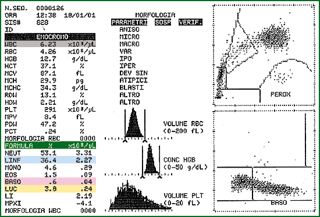Select the HGB value 12.7
This screenshot has height=217, width=320.
(48, 59)
